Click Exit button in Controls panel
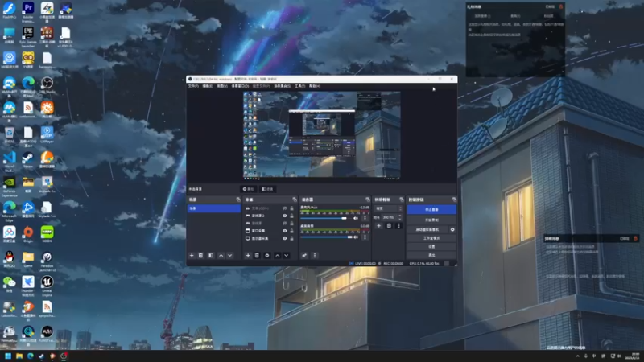644x362 pixels. tap(431, 255)
